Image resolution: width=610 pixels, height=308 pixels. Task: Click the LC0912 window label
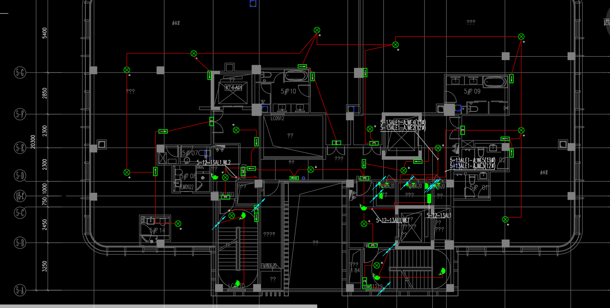277,119
